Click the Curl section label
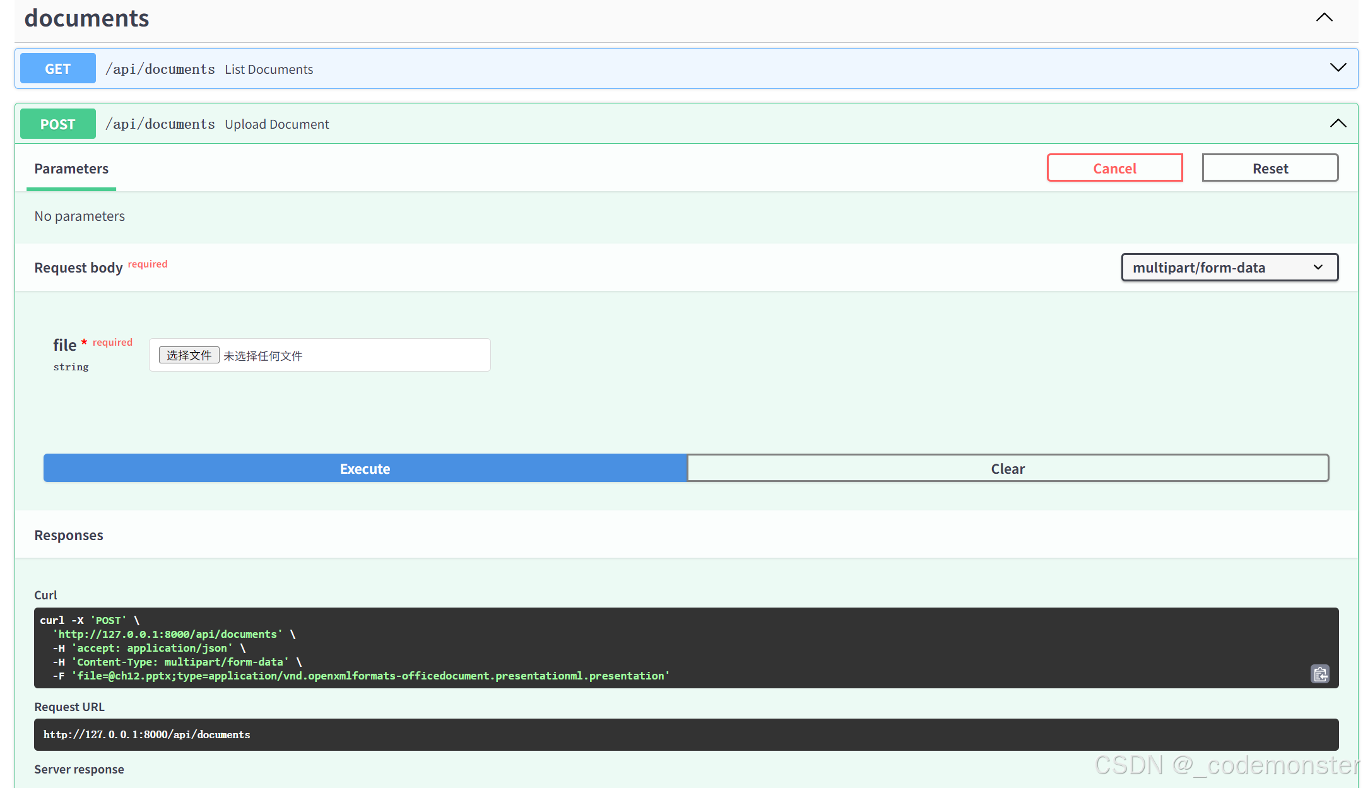The image size is (1363, 788). pyautogui.click(x=45, y=595)
